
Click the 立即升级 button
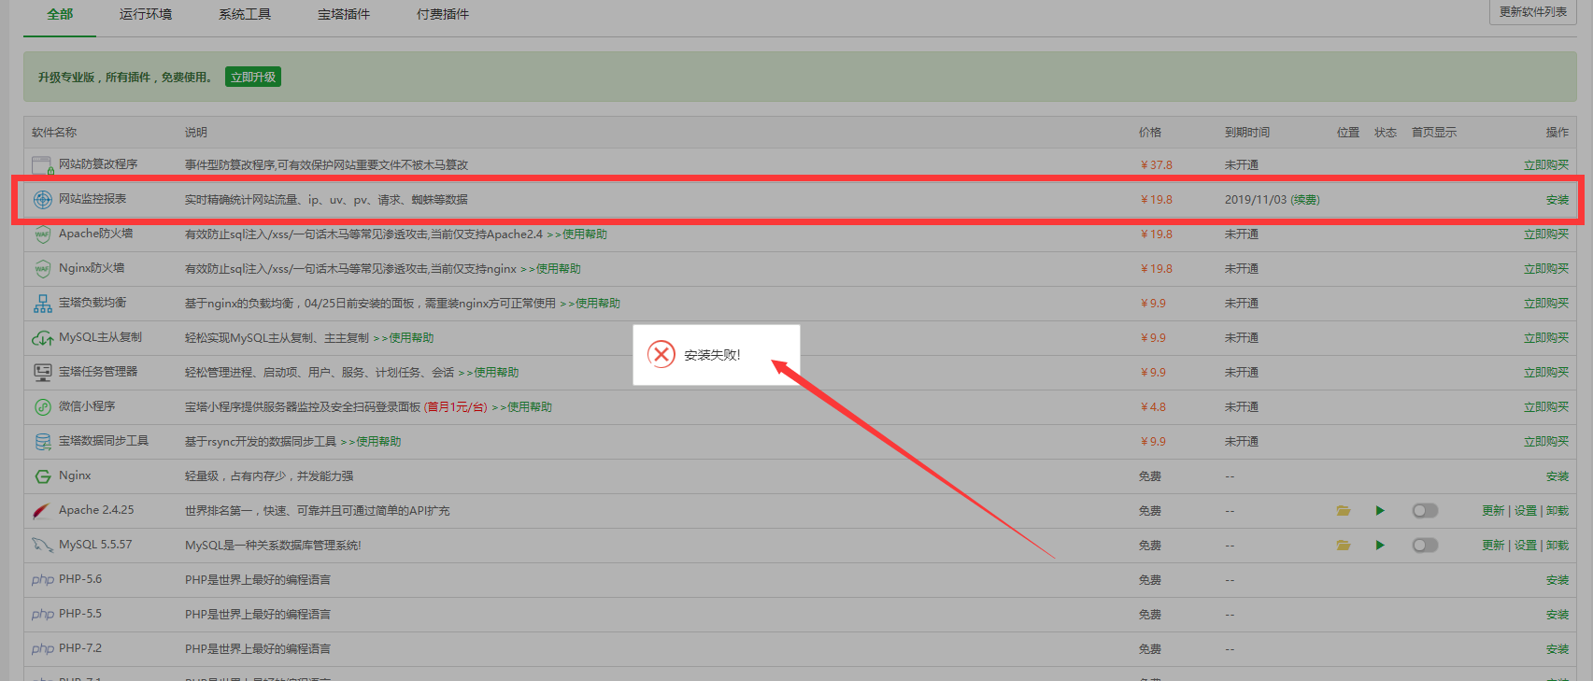pyautogui.click(x=253, y=77)
